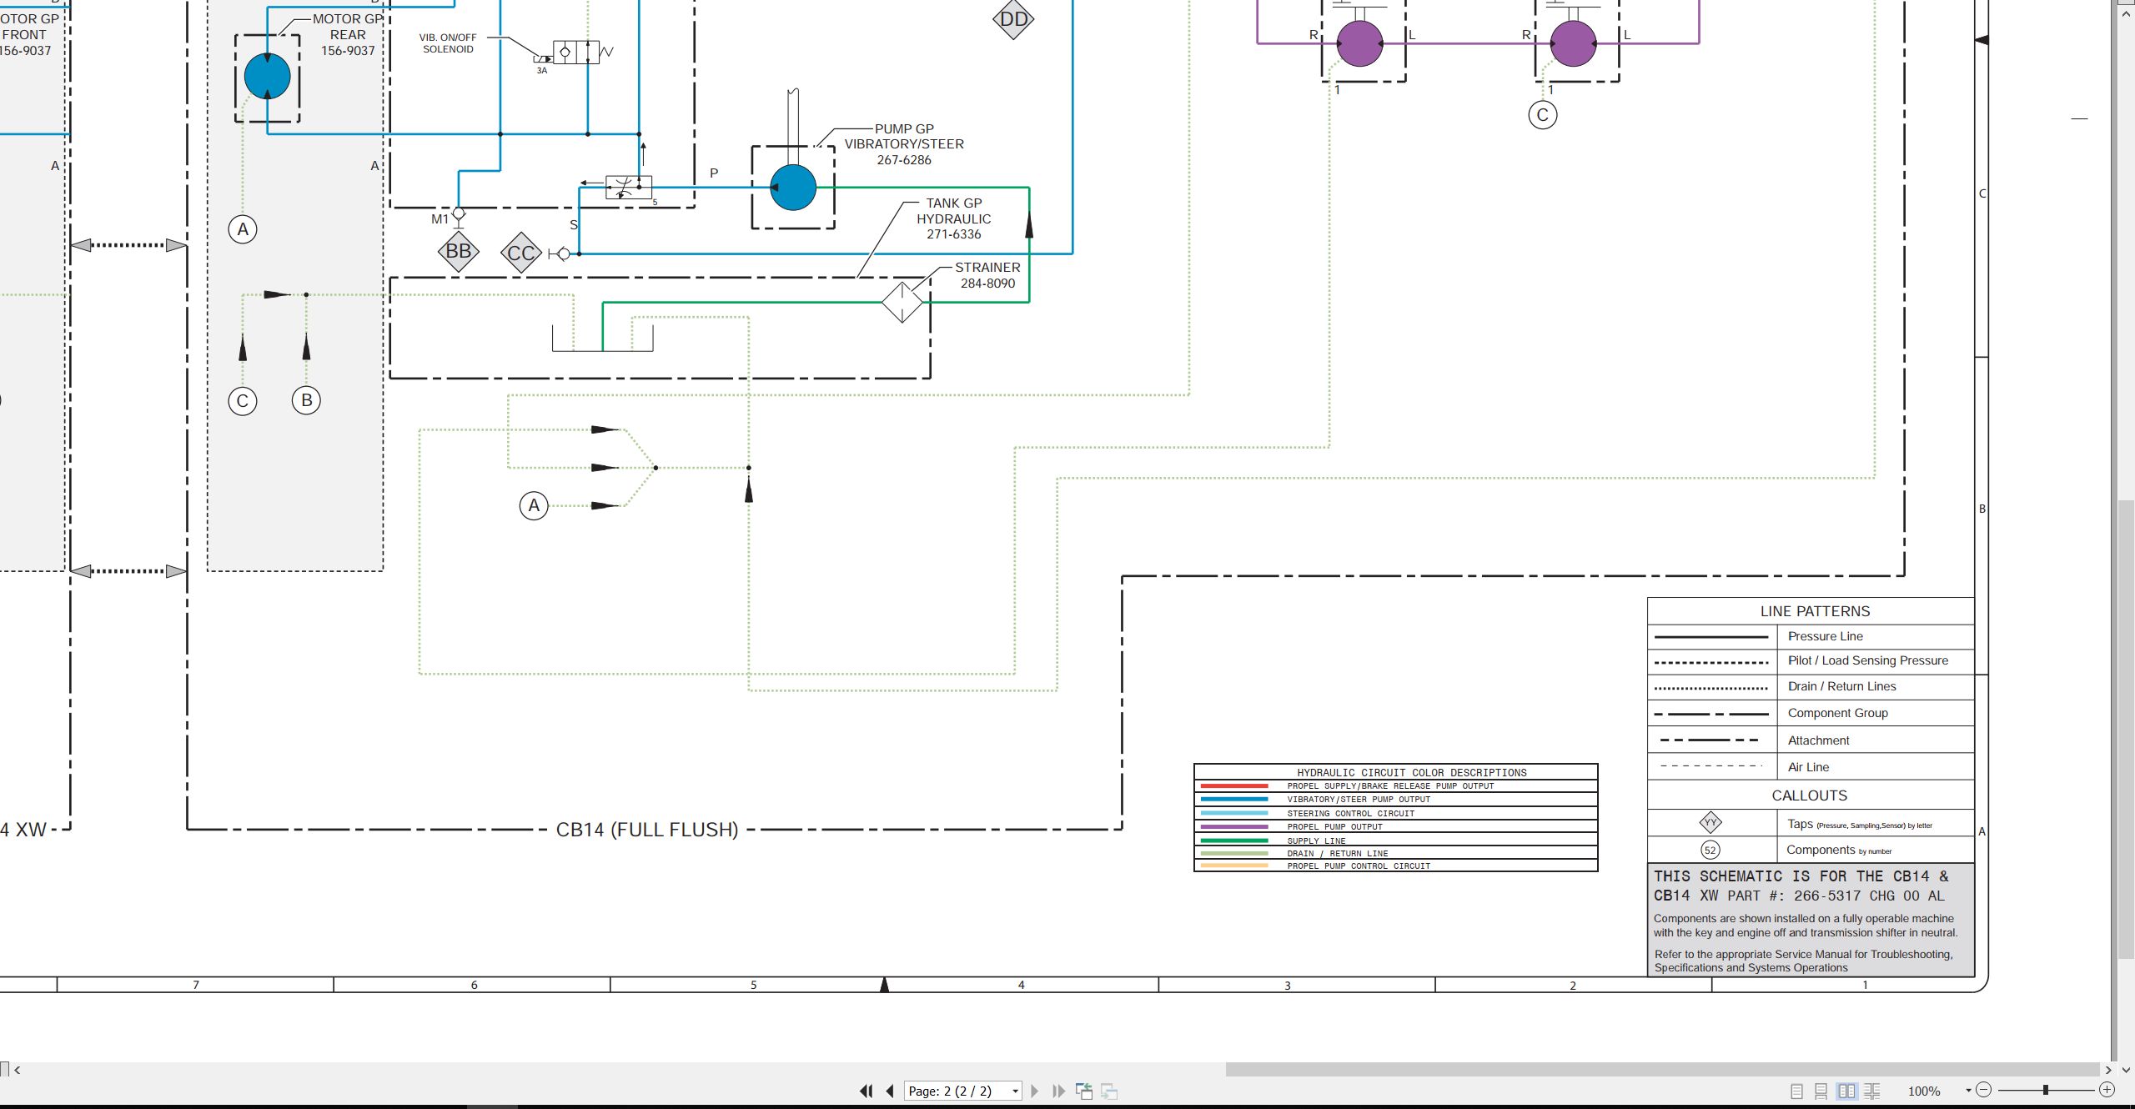
Task: Click the CC pressure tap diamond
Action: point(521,253)
